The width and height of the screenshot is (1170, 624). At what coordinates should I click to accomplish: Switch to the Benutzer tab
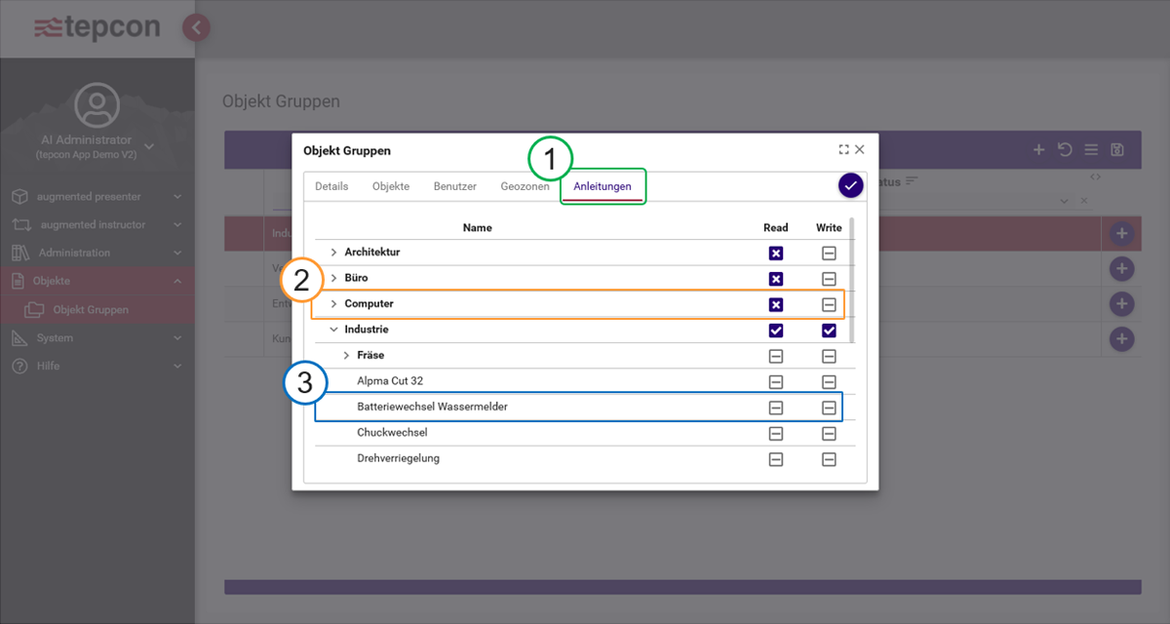click(454, 186)
